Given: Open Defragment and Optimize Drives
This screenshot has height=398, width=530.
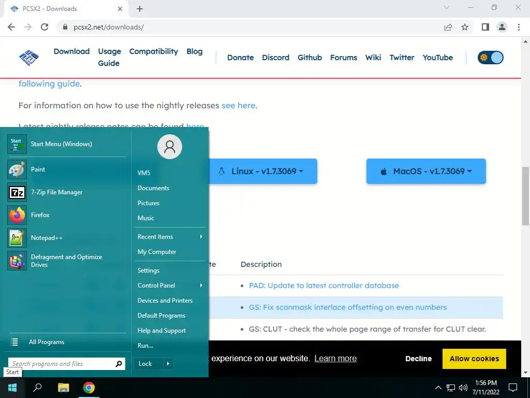Looking at the screenshot, I should (67, 261).
